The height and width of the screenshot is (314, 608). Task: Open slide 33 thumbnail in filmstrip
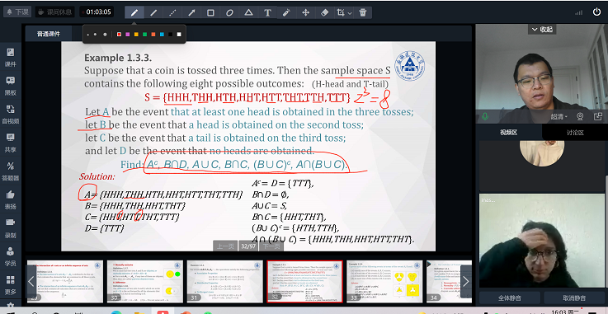tap(384, 282)
